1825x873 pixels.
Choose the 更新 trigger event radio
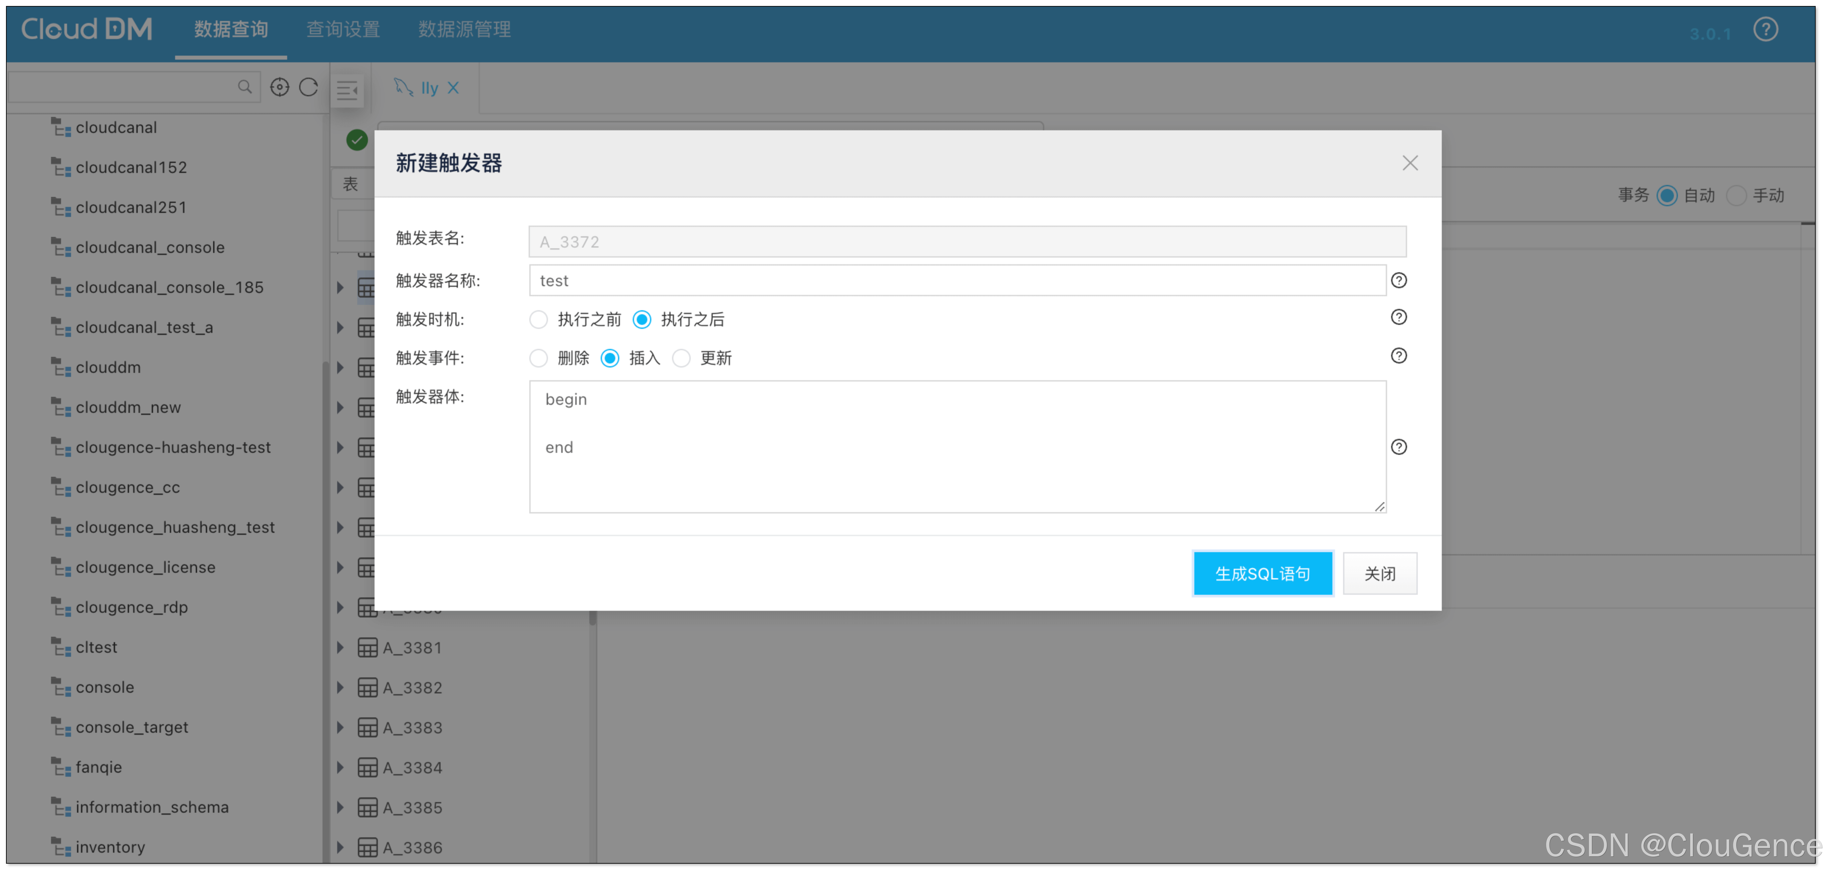(x=682, y=358)
